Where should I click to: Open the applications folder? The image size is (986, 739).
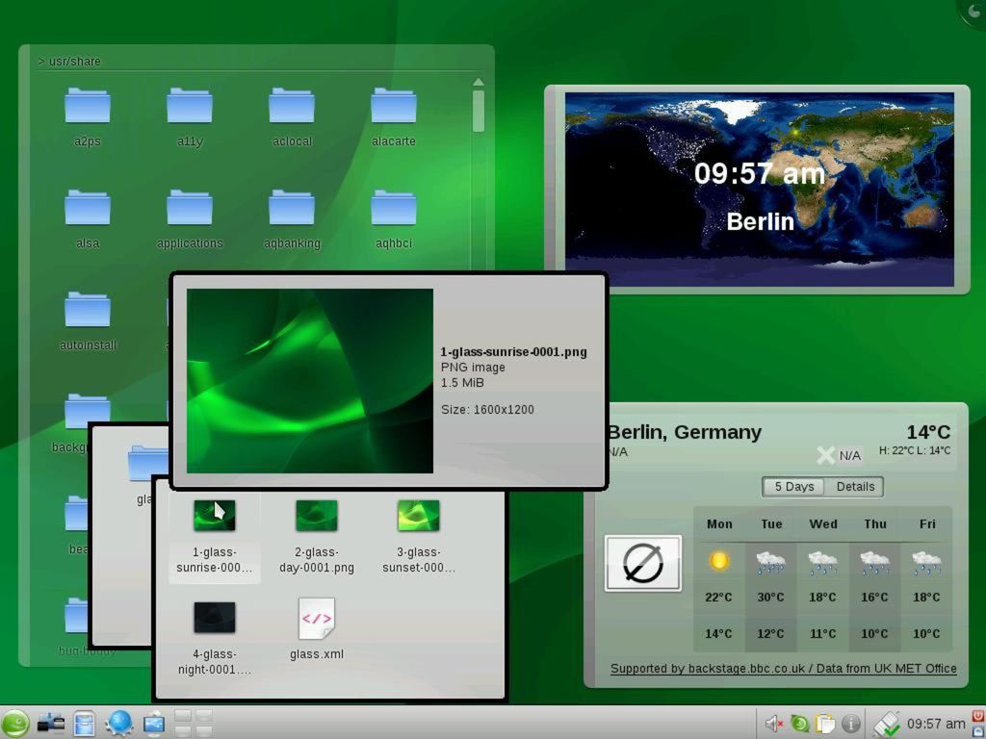point(190,219)
